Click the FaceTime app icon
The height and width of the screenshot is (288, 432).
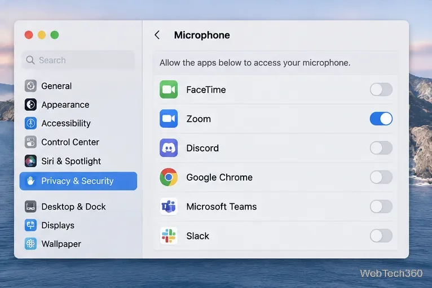pos(169,89)
